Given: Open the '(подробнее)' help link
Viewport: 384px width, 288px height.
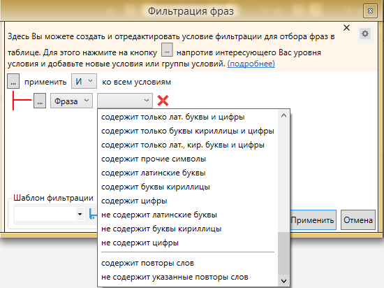Looking at the screenshot, I should click(x=251, y=64).
